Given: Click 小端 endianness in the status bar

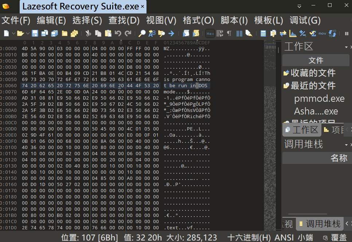Looking at the screenshot, I should [x=305, y=238].
